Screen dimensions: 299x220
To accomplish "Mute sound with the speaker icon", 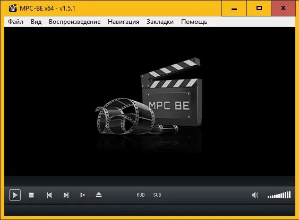I will pyautogui.click(x=255, y=195).
